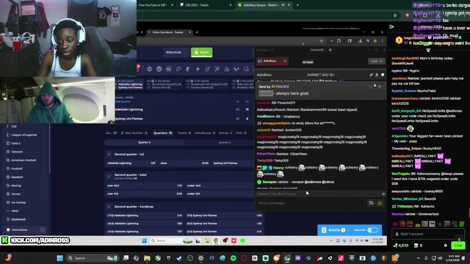The image size is (470, 264).
Task: Click the magic wand icon in KickTalk message box
Action: pyautogui.click(x=371, y=203)
